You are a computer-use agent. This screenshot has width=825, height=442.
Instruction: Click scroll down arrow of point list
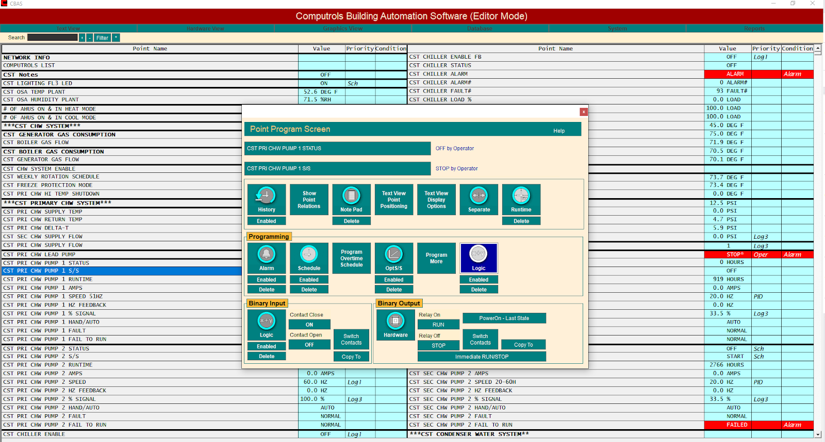(818, 434)
